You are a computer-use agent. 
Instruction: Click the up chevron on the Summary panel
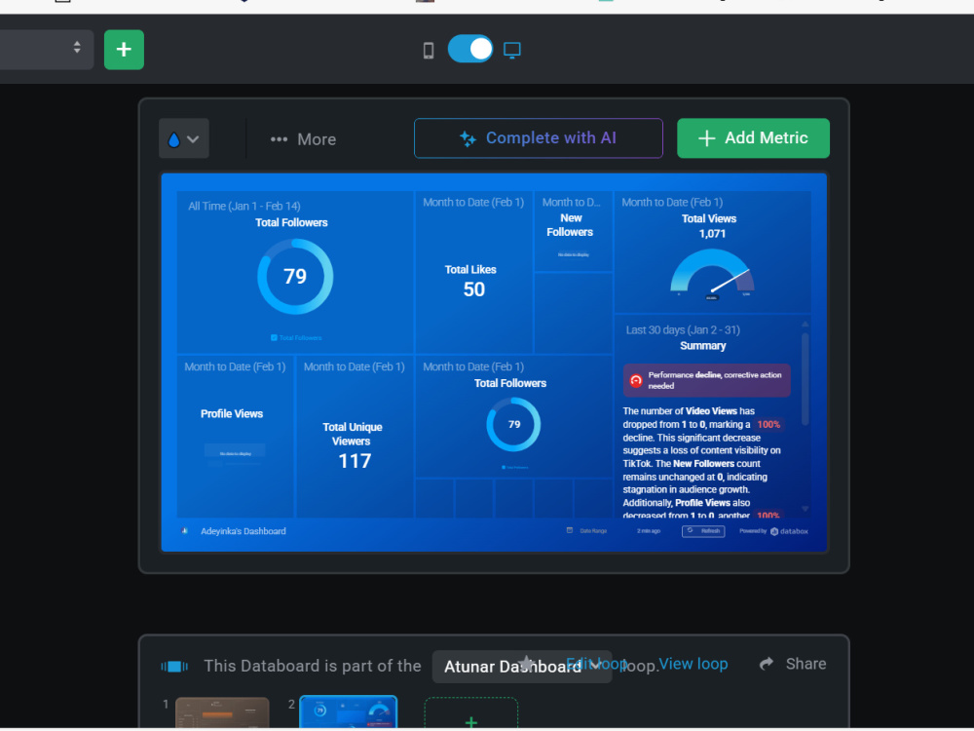805,322
